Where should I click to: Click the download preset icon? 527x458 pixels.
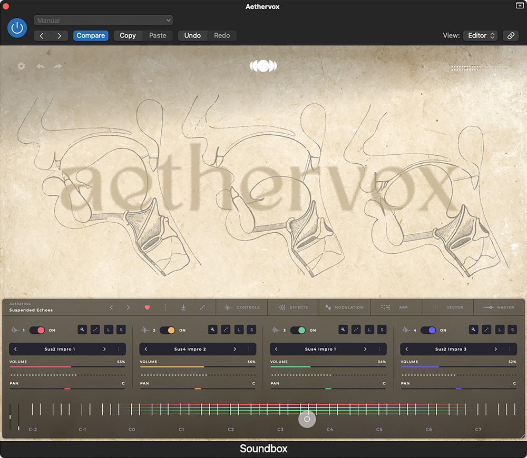tap(183, 307)
